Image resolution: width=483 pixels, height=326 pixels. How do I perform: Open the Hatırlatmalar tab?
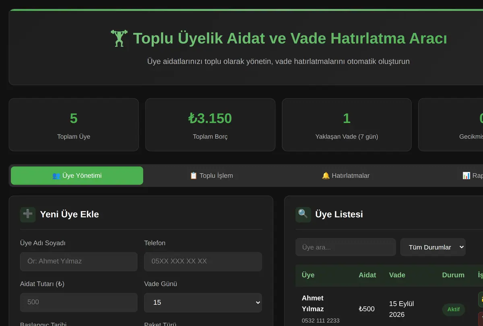(346, 176)
